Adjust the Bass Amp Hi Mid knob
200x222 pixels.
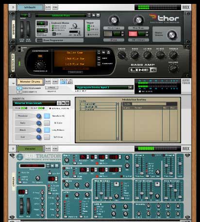pos(160,55)
